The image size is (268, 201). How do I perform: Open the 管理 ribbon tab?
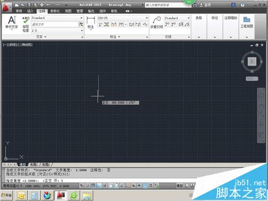click(79, 11)
